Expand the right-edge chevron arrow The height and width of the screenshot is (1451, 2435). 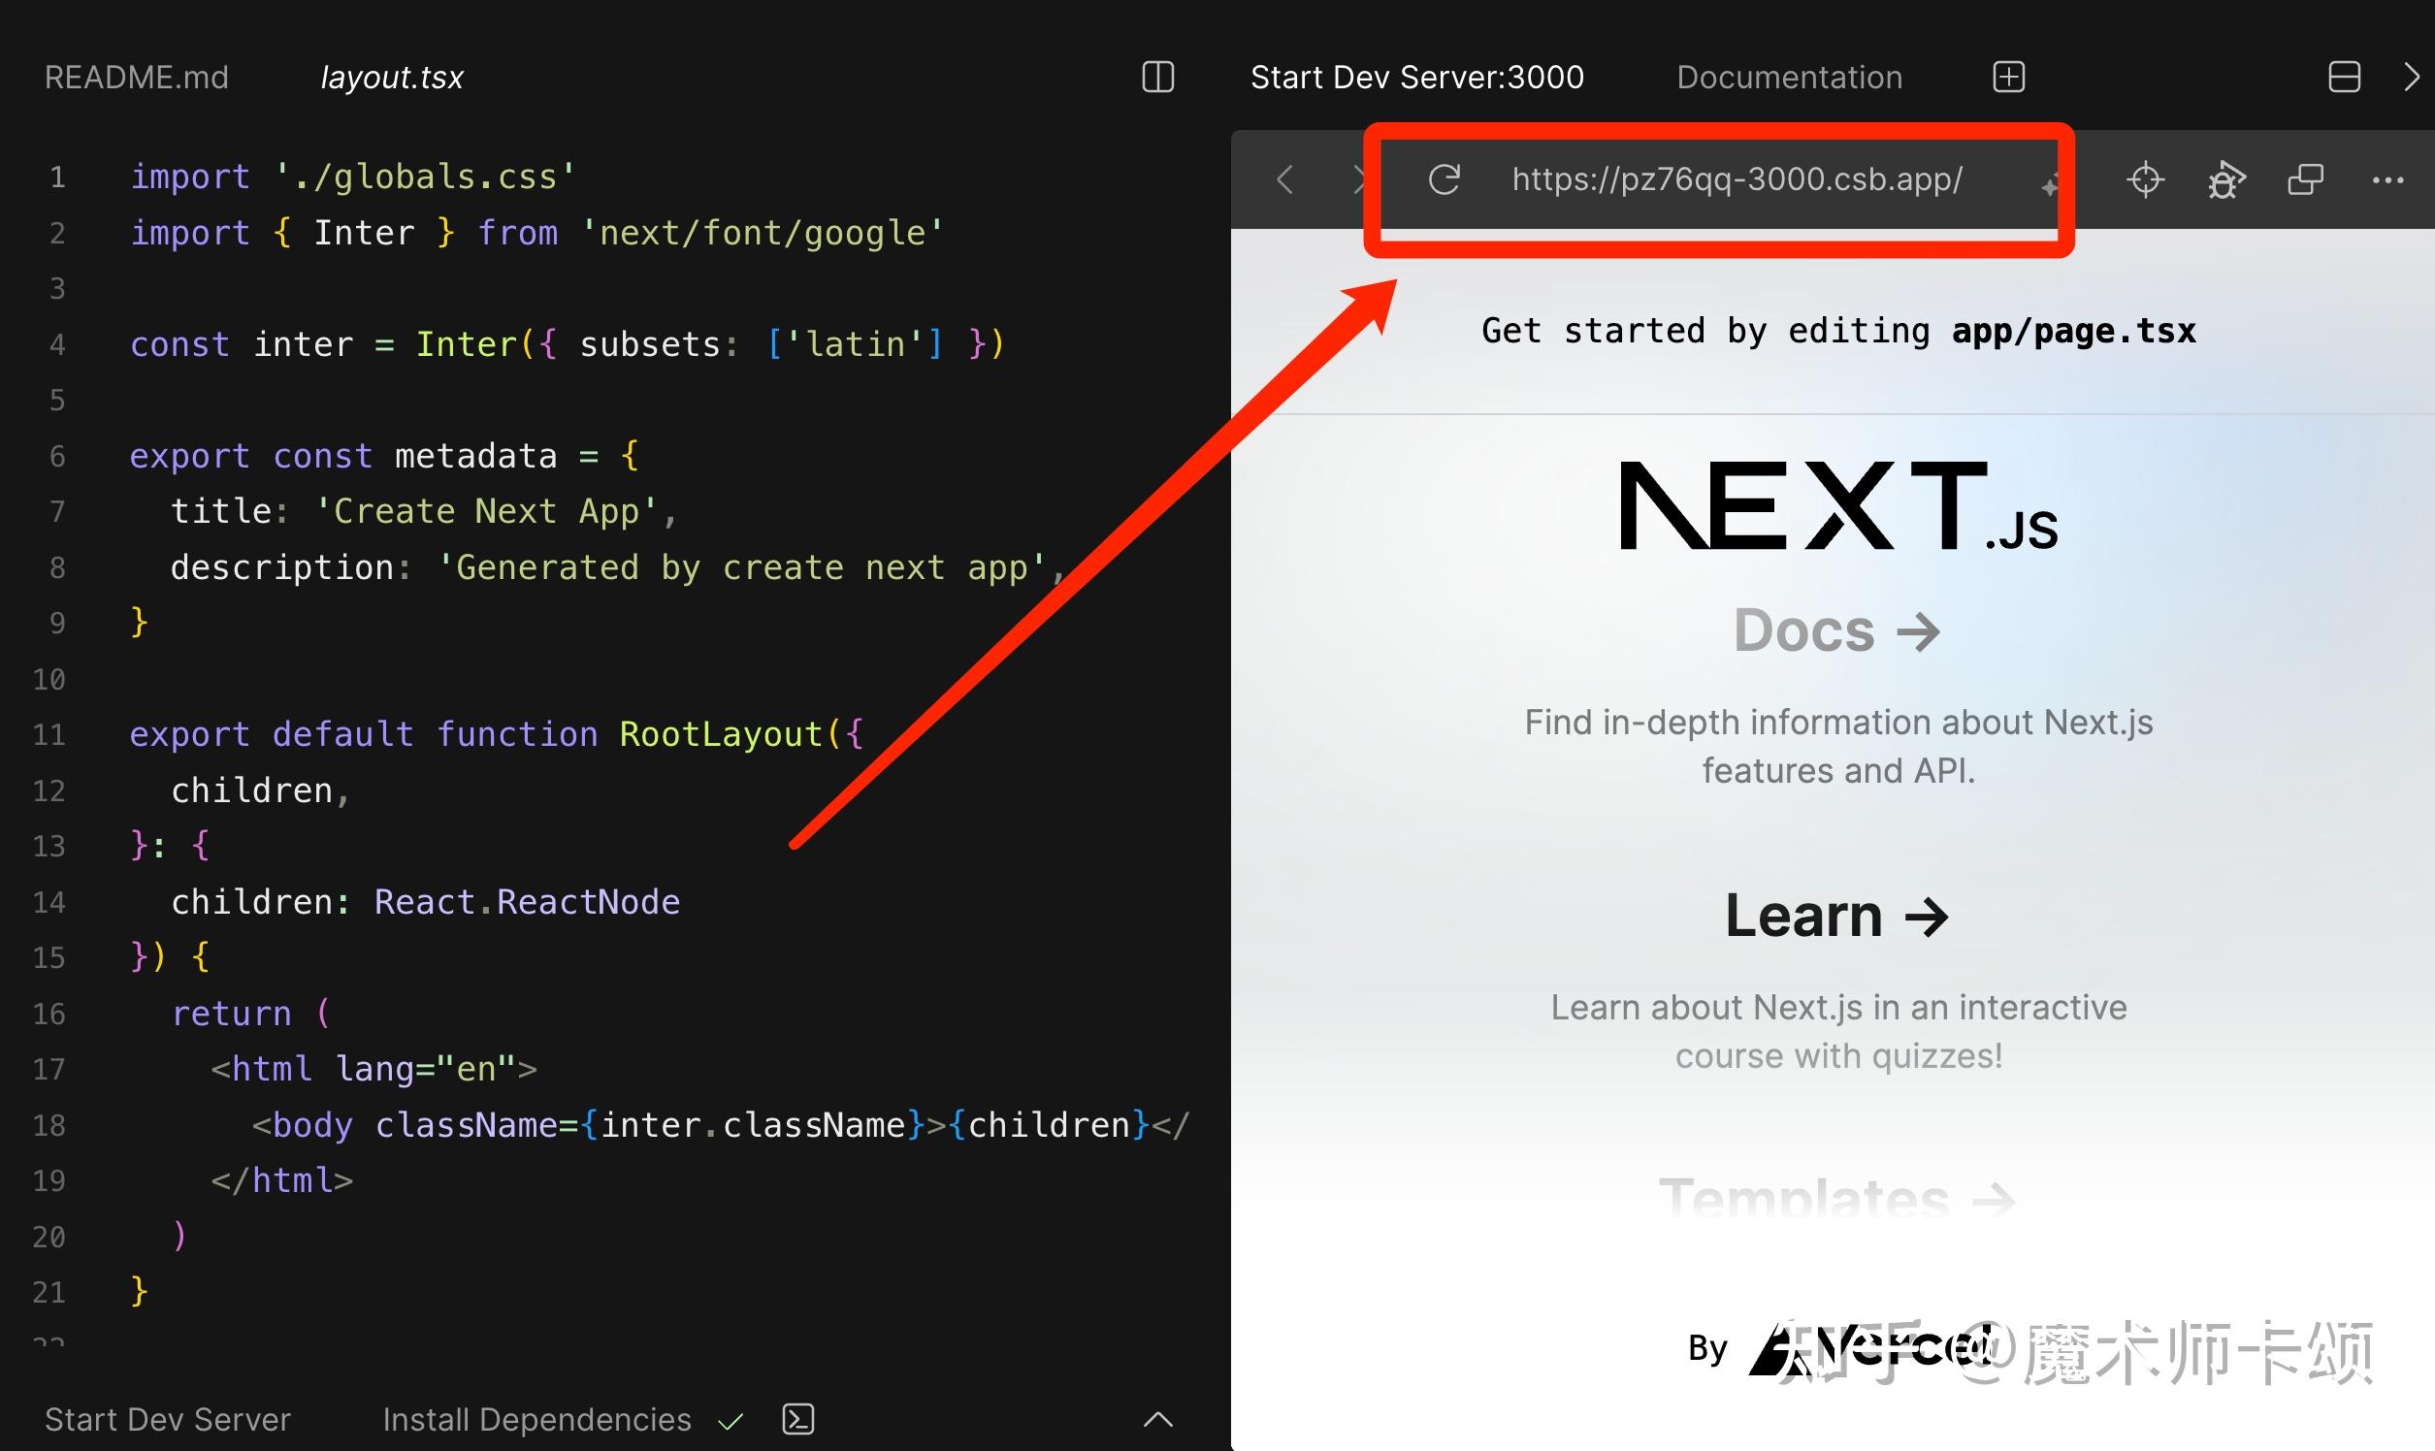(2414, 78)
